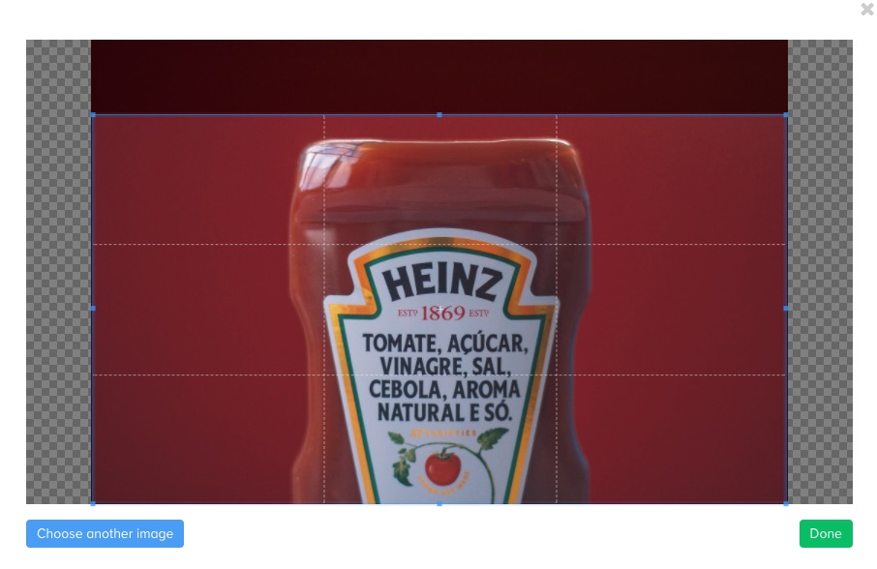Click the left-middle crop edge handle

coord(93,309)
